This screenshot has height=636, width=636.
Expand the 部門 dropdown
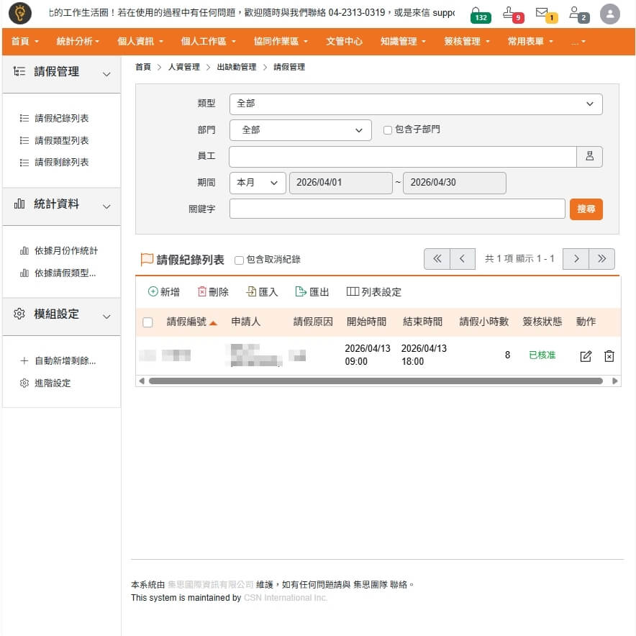pyautogui.click(x=300, y=130)
